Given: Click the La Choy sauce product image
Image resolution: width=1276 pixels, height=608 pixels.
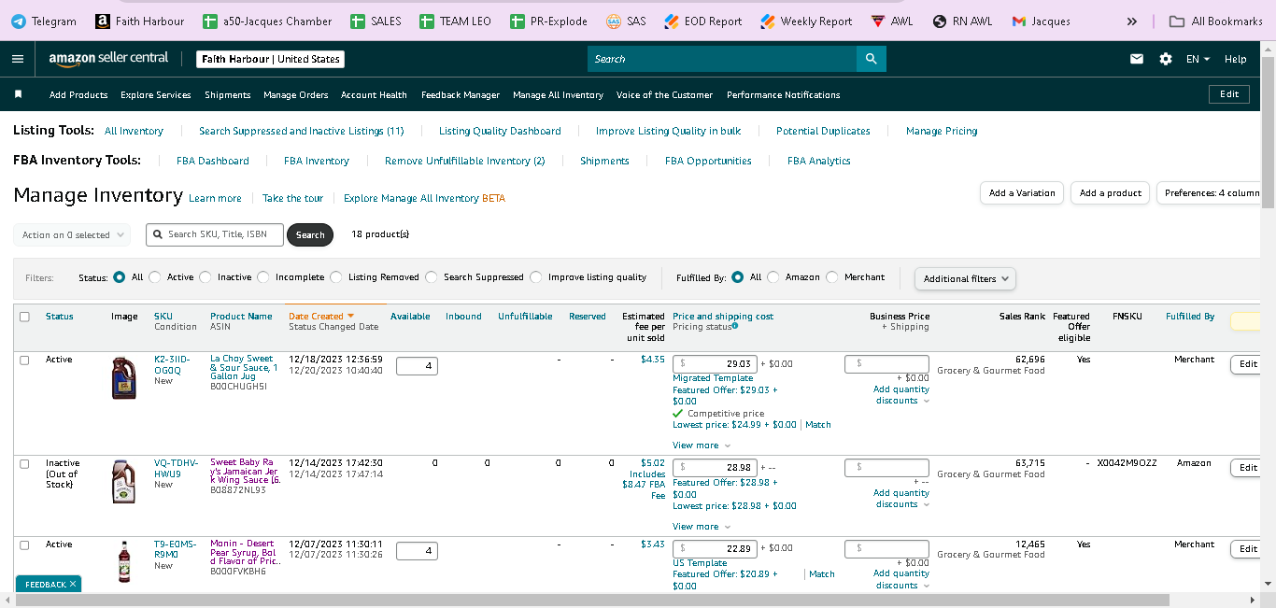Looking at the screenshot, I should pyautogui.click(x=123, y=378).
